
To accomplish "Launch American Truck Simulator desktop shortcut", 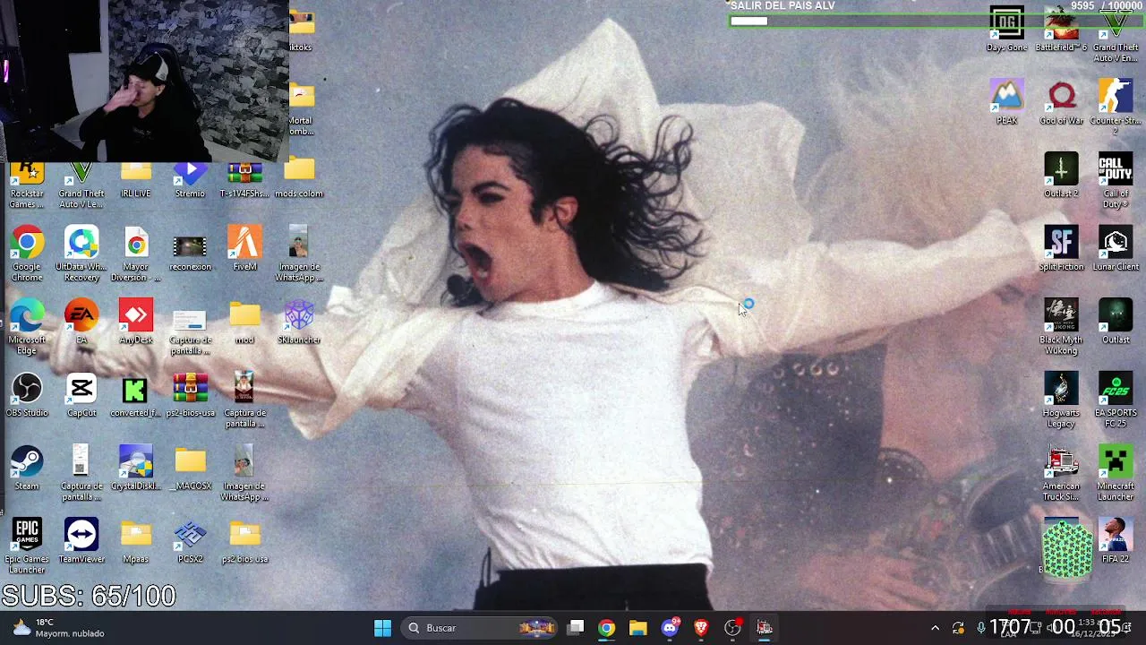I will tap(1061, 474).
